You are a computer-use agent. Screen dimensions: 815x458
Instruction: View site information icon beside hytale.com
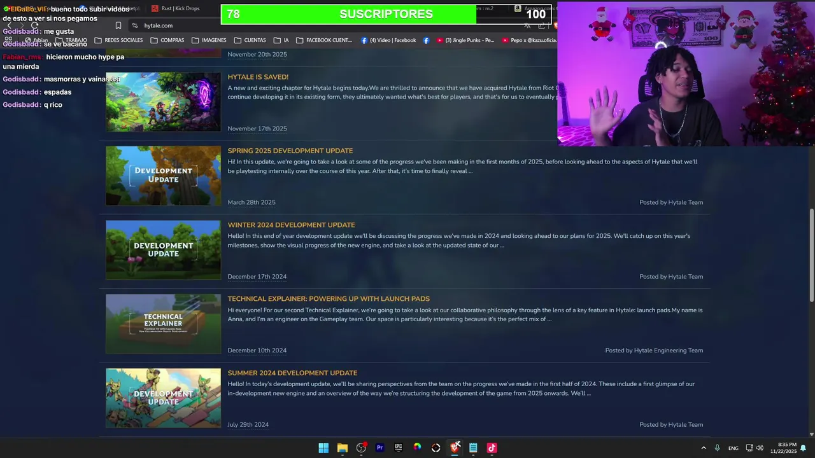[135, 25]
